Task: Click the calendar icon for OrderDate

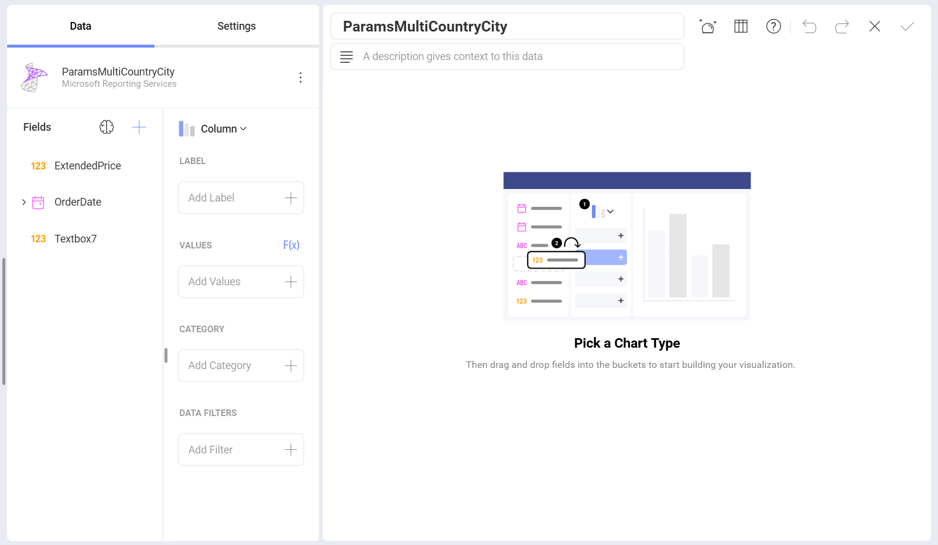Action: click(38, 203)
